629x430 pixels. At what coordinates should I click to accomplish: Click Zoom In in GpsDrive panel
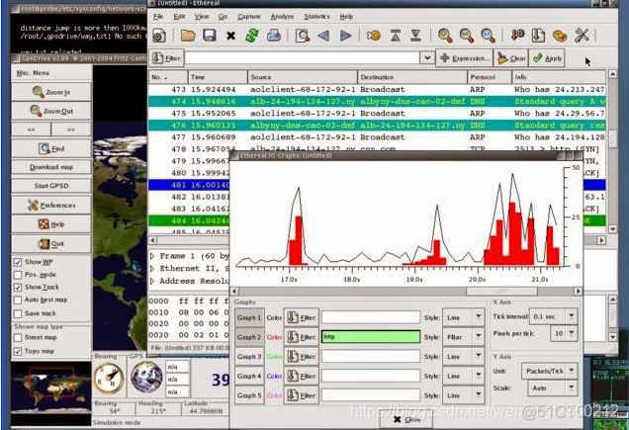tap(51, 92)
